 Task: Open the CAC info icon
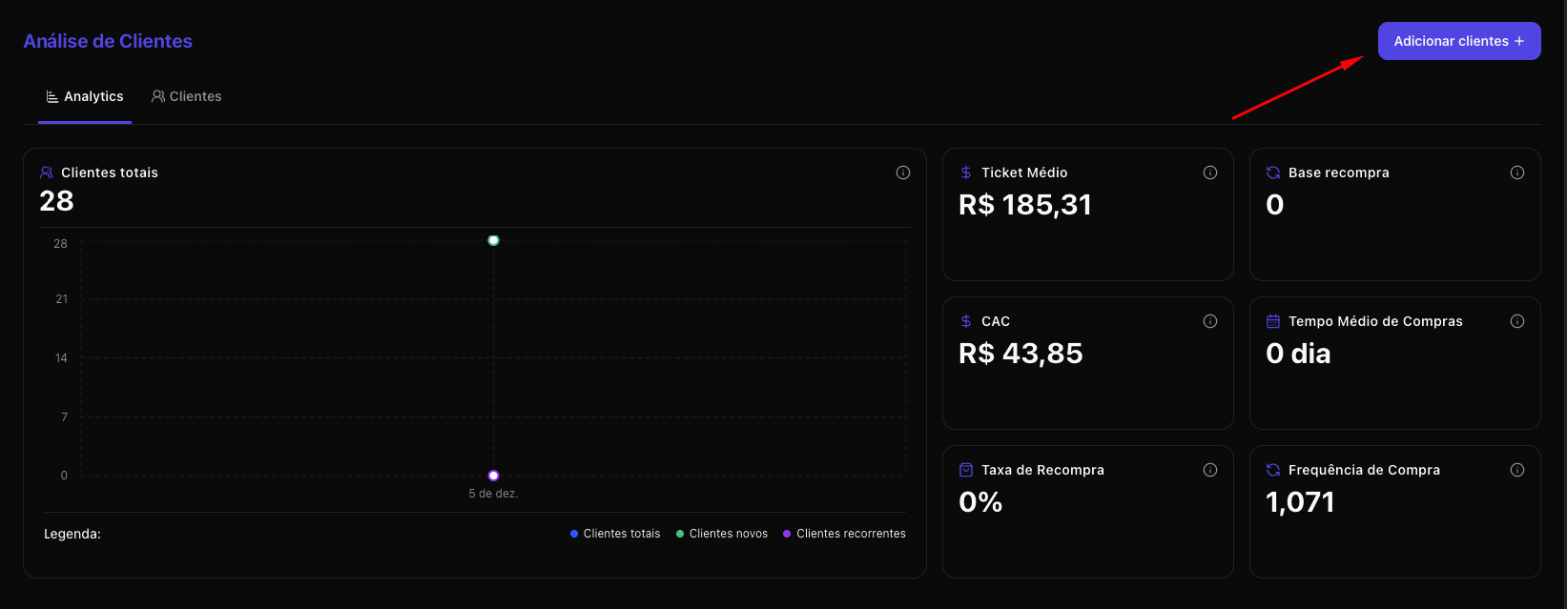pyautogui.click(x=1209, y=321)
